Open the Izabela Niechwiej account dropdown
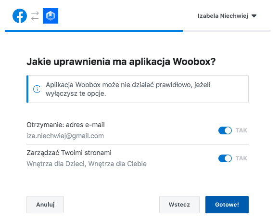 (x=227, y=16)
